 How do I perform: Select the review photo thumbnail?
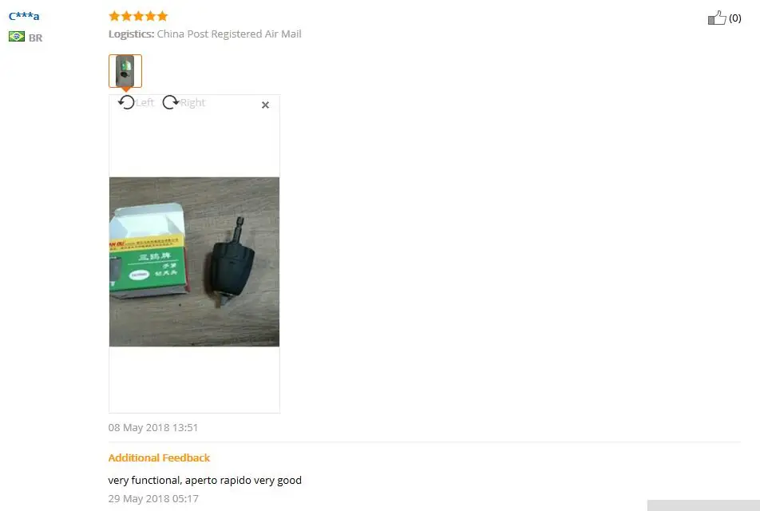(125, 71)
